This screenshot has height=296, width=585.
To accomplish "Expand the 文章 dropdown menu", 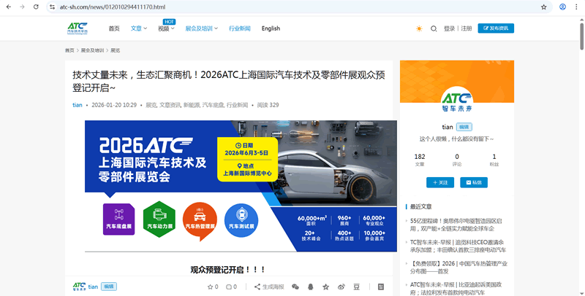I will pyautogui.click(x=139, y=28).
